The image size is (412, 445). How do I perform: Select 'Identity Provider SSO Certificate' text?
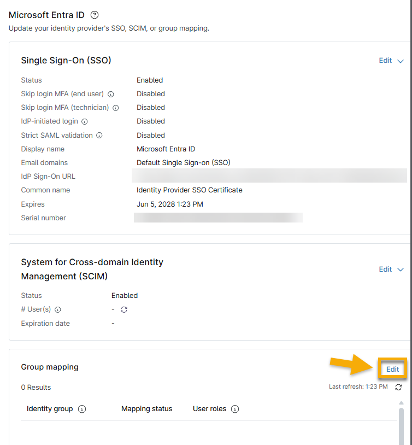189,190
